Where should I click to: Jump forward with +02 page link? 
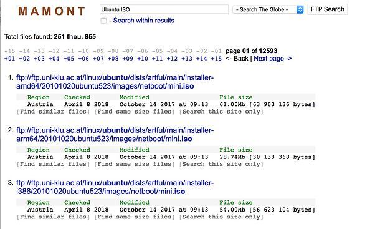click(x=24, y=59)
